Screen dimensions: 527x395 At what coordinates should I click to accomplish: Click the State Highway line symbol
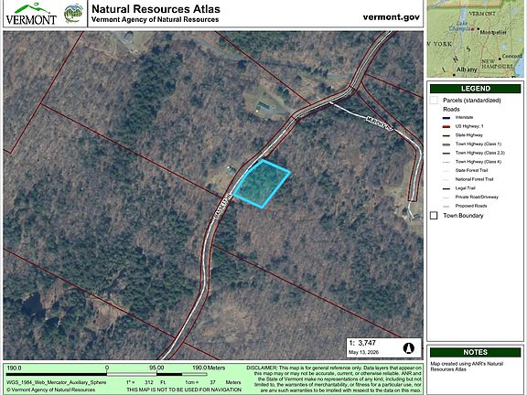click(446, 135)
